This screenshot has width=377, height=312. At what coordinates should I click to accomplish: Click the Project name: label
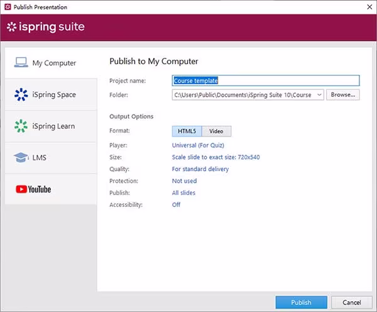click(x=128, y=81)
